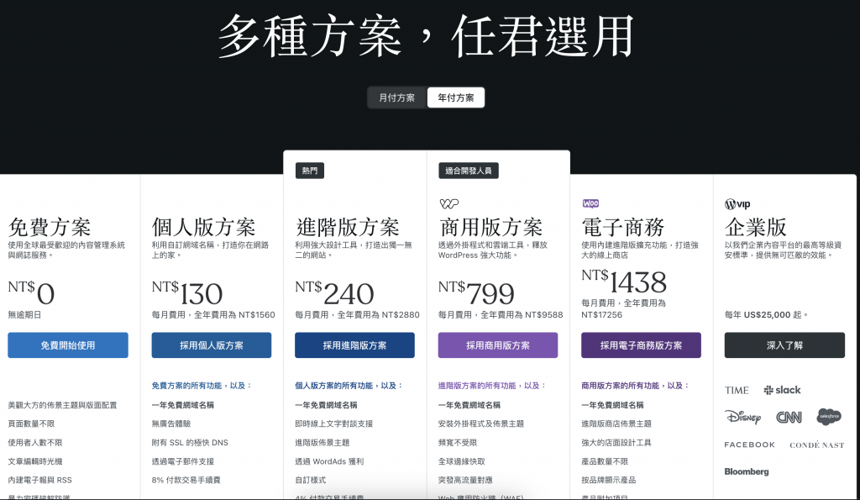Click 全球邊緣快取 feature

click(461, 461)
